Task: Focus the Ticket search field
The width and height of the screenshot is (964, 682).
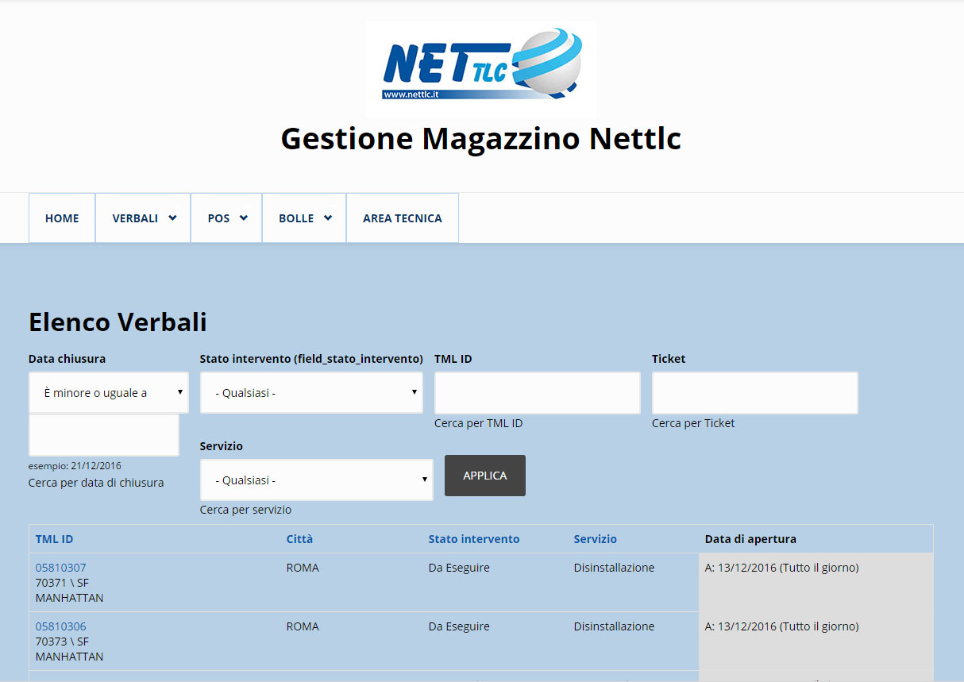Action: (x=755, y=393)
